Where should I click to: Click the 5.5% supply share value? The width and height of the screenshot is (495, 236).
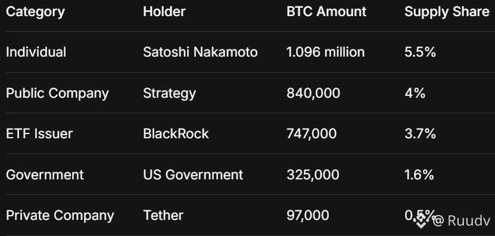pos(420,52)
